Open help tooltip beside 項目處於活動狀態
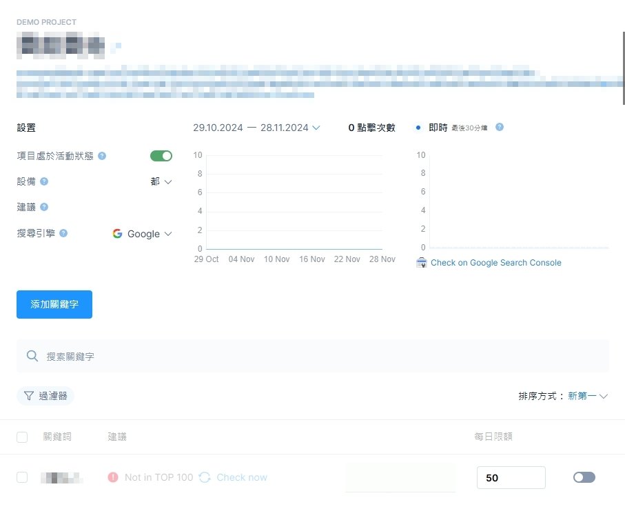The image size is (625, 509). click(102, 156)
